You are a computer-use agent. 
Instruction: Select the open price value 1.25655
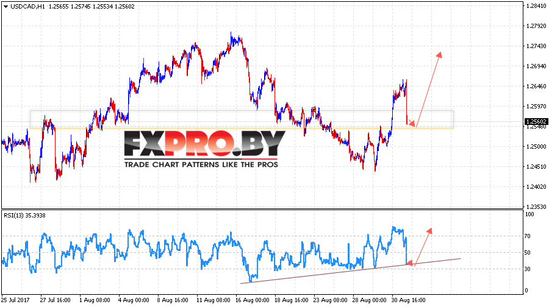(x=59, y=6)
